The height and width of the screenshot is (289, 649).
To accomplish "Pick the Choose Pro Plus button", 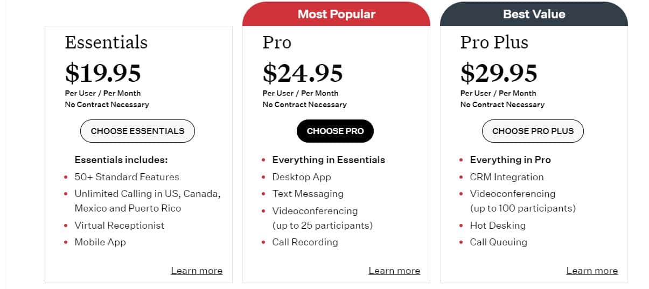I will (x=533, y=131).
